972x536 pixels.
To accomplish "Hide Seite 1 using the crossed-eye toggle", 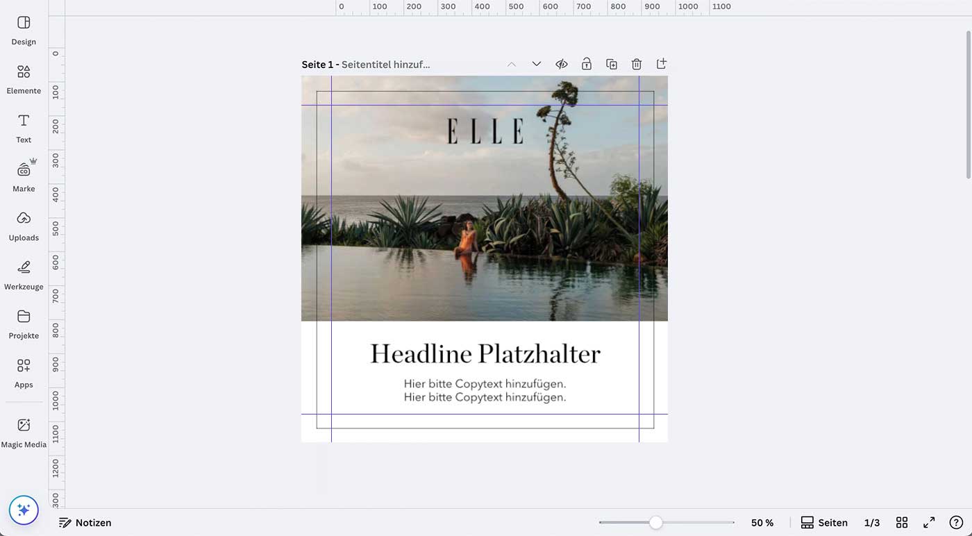I will 561,63.
